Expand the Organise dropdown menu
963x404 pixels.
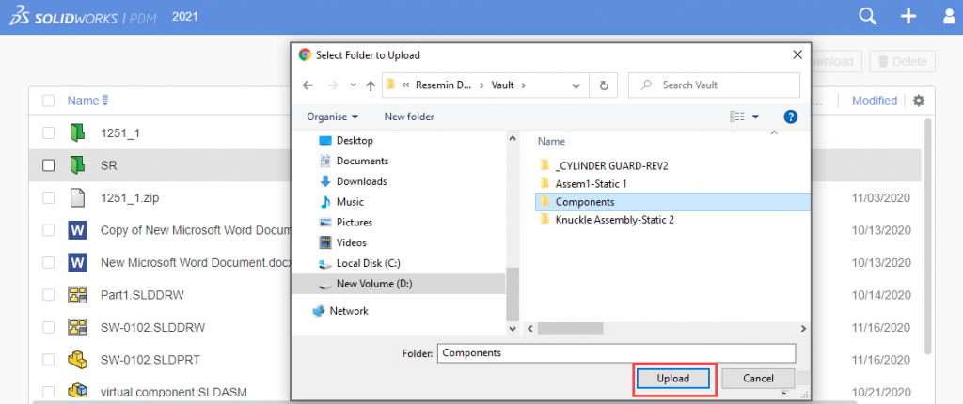pyautogui.click(x=332, y=117)
